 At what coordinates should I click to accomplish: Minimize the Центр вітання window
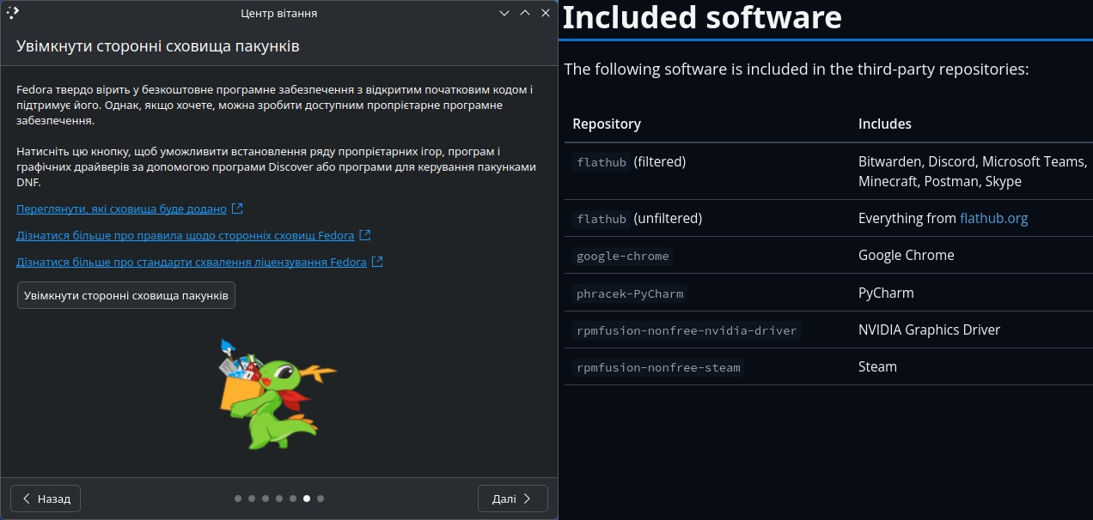click(x=504, y=13)
